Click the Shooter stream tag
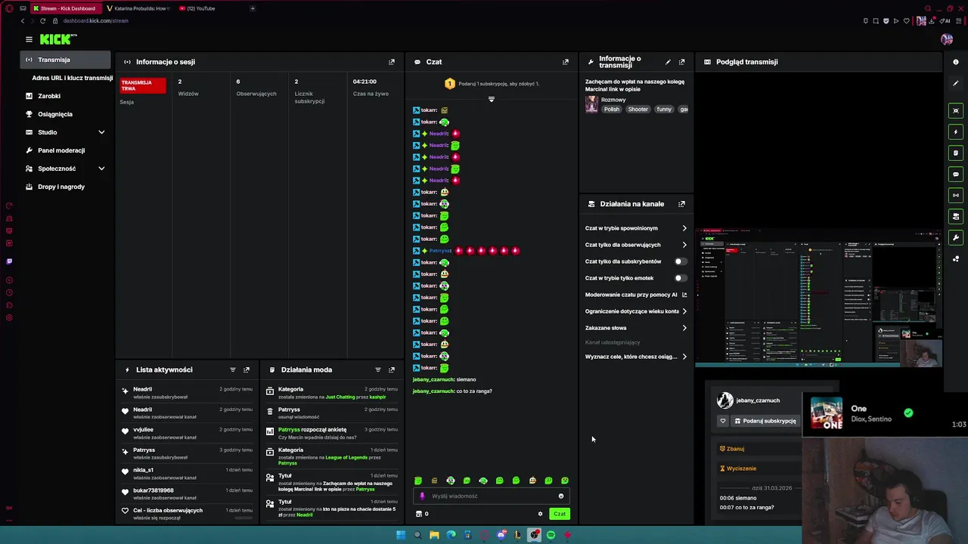Screen dimensions: 968x544 point(638,110)
